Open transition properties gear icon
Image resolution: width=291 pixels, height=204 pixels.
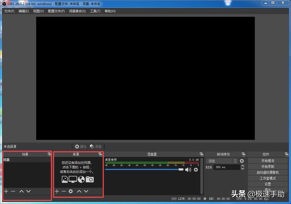coord(242,161)
